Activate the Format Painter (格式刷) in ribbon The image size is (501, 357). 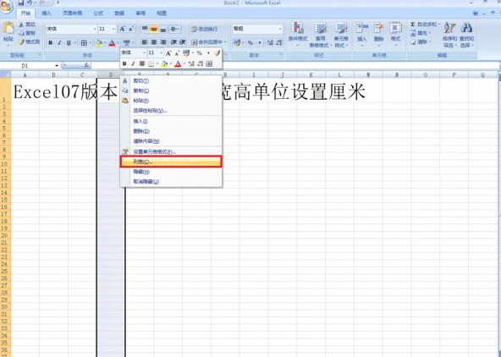coord(29,41)
